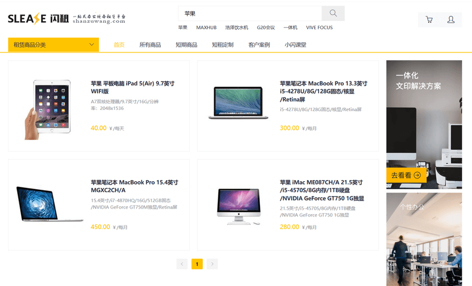Open the 短期商品 nav tab
The height and width of the screenshot is (286, 472).
(186, 45)
